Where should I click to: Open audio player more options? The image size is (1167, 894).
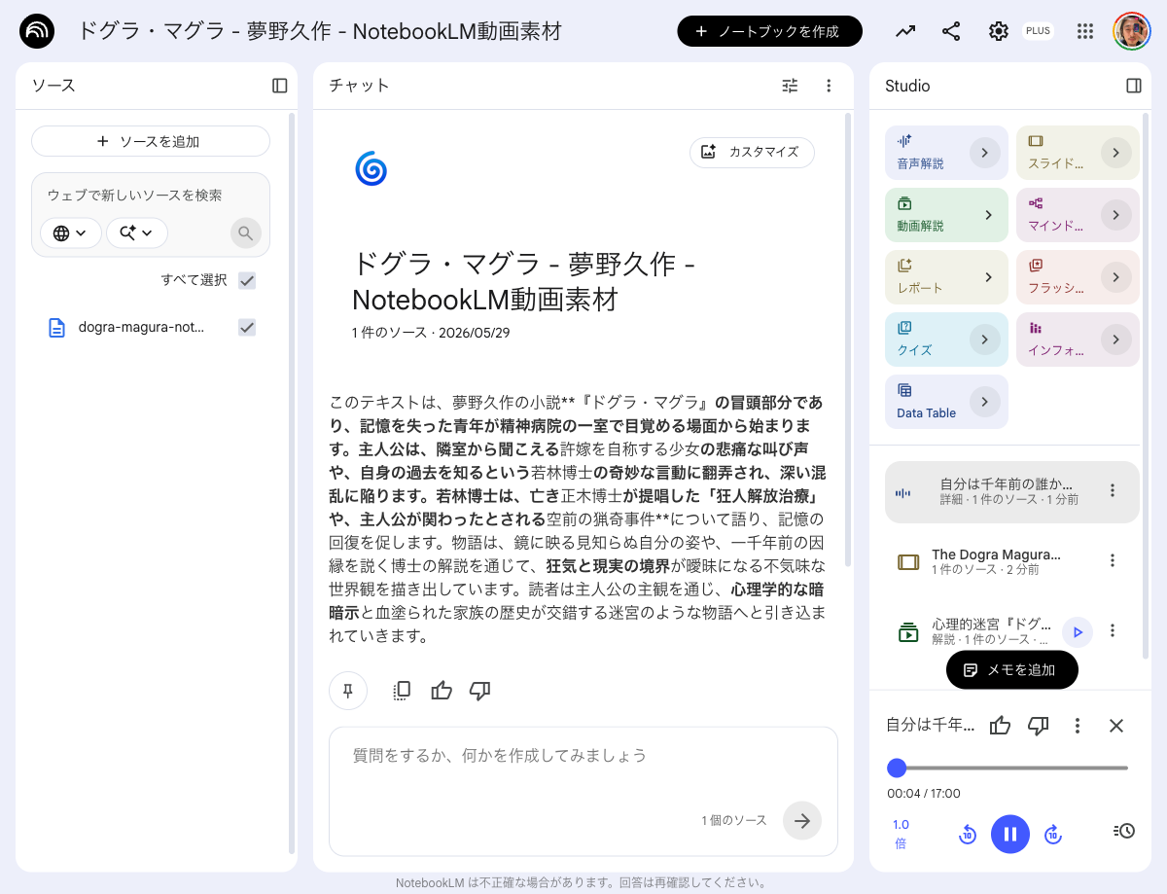click(1078, 726)
